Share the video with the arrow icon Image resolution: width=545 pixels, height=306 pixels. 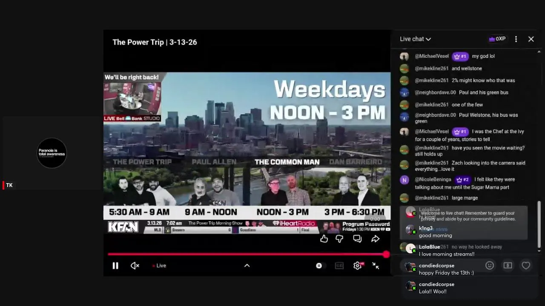pyautogui.click(x=375, y=239)
